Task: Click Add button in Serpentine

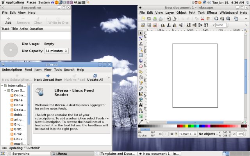Action: (x=8, y=20)
